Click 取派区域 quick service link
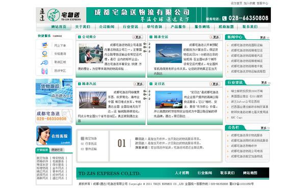306x188 pixels. point(60,62)
